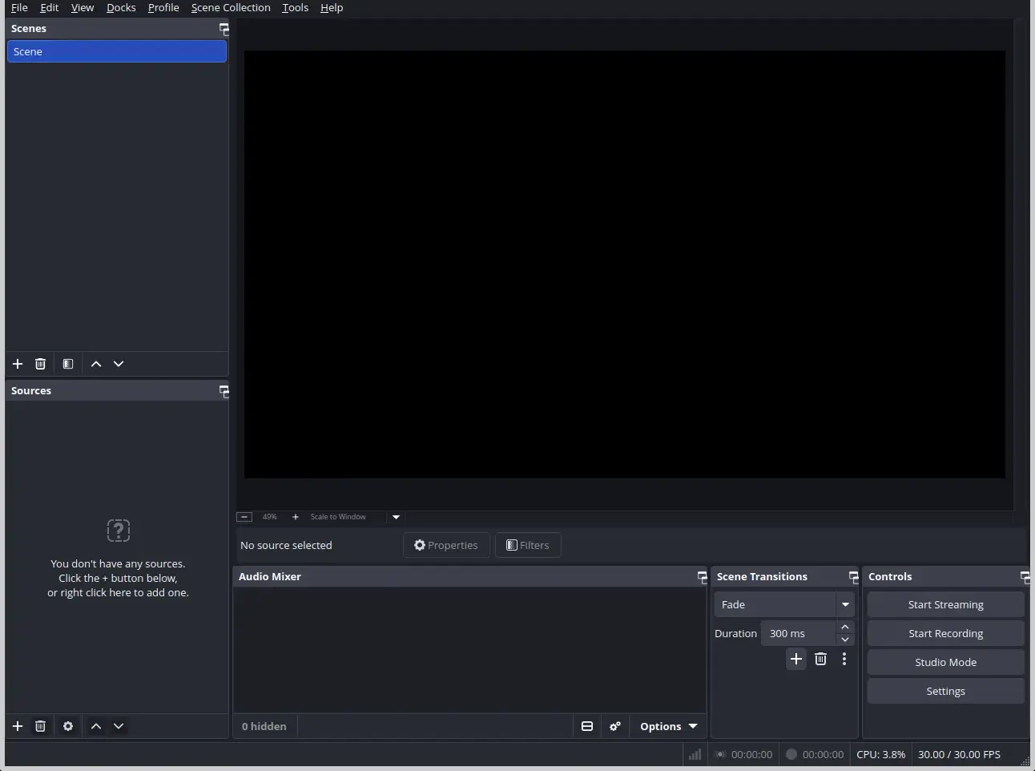Click the Scale to Window label

click(x=338, y=517)
